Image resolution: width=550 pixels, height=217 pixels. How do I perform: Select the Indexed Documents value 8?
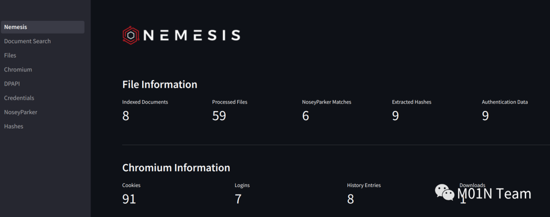point(126,116)
